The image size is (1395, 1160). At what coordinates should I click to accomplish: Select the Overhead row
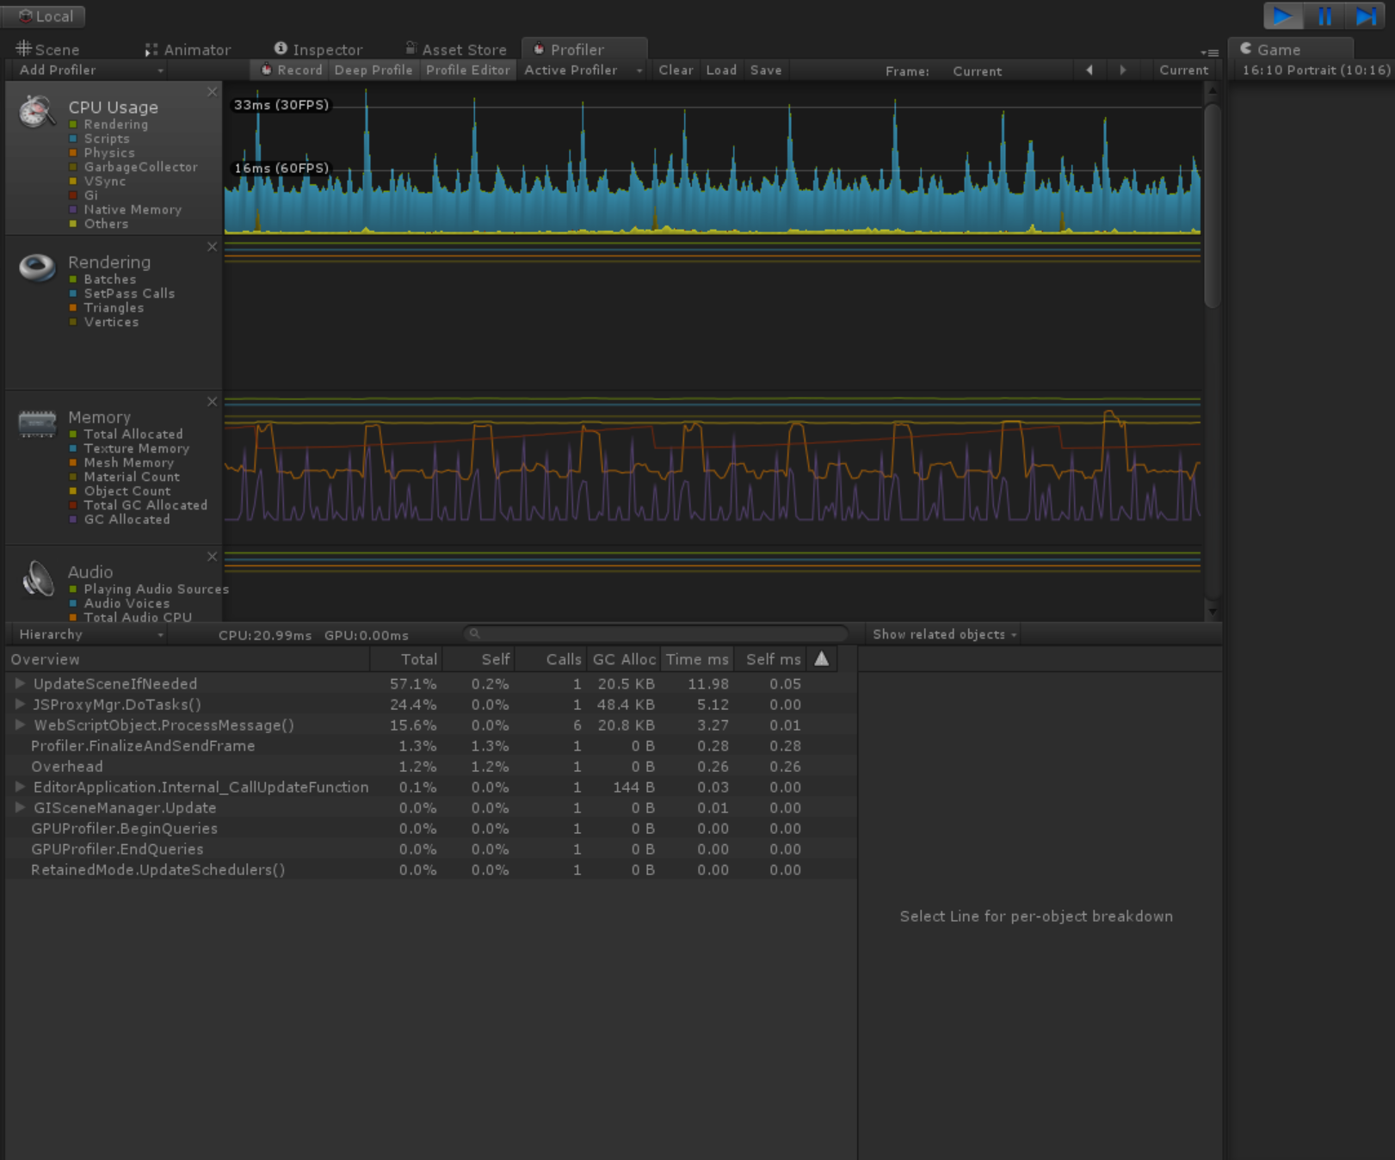pos(430,767)
